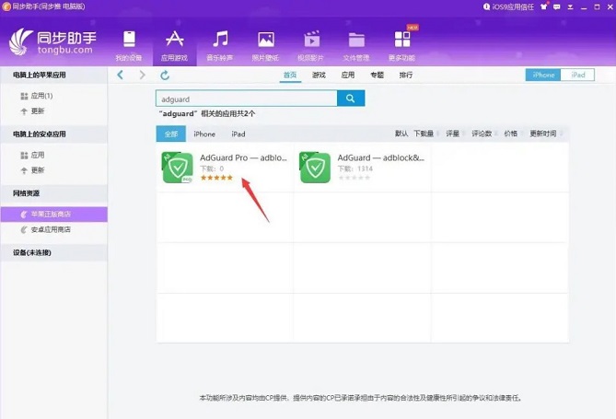616x419 pixels.
Task: Collapse the 电脑上的苹果应用 section header
Action: point(53,76)
